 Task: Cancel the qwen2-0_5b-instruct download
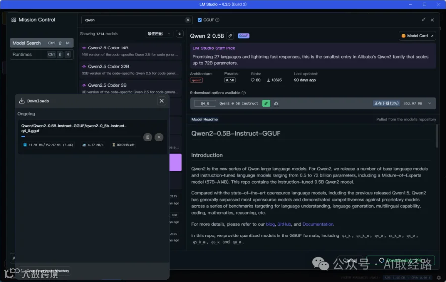point(159,137)
